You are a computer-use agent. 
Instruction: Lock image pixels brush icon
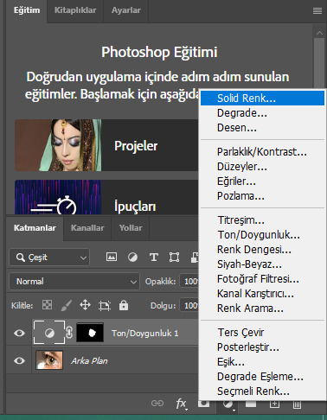(x=67, y=305)
